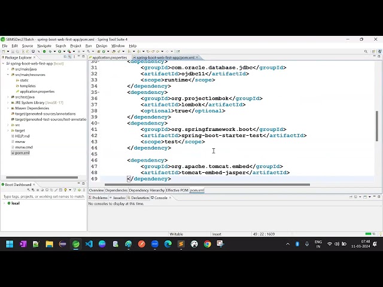Click the Boot Dashboard open browser icon
383x287 pixels.
click(x=42, y=190)
